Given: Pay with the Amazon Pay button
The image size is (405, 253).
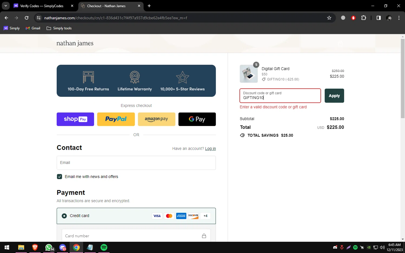Looking at the screenshot, I should (156, 119).
